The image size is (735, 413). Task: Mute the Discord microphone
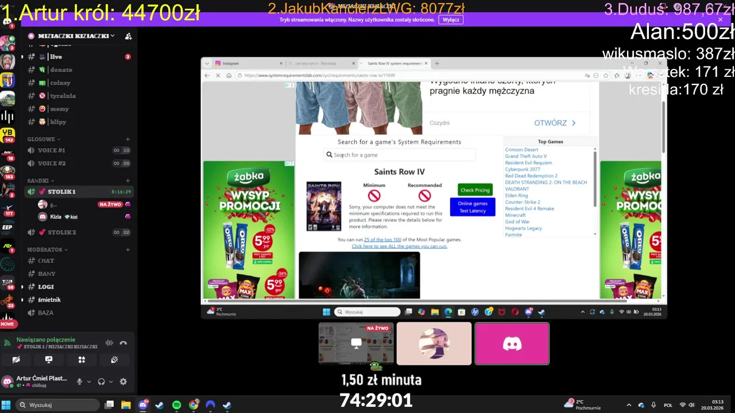(80, 381)
